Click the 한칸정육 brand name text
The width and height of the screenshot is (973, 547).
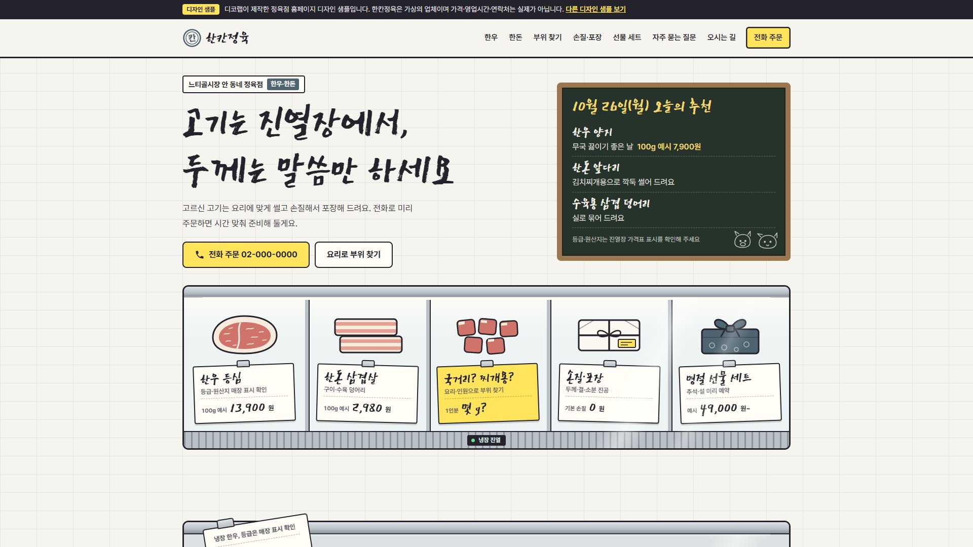click(x=227, y=38)
